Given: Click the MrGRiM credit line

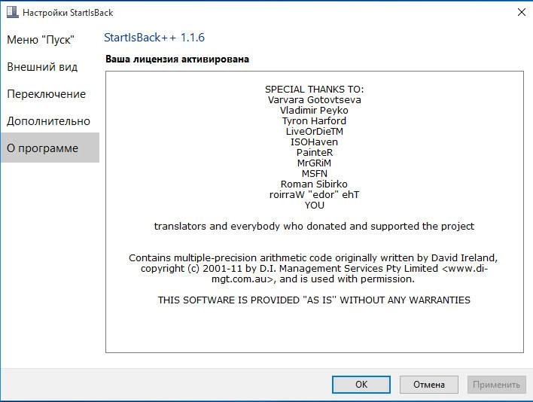Looking at the screenshot, I should click(314, 163).
